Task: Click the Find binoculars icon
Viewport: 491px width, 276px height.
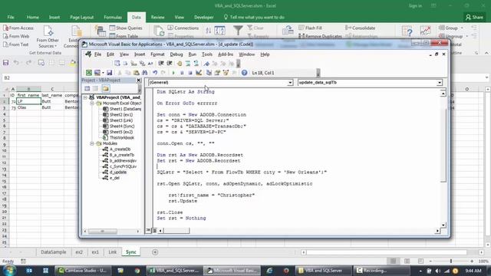Action: (144, 73)
